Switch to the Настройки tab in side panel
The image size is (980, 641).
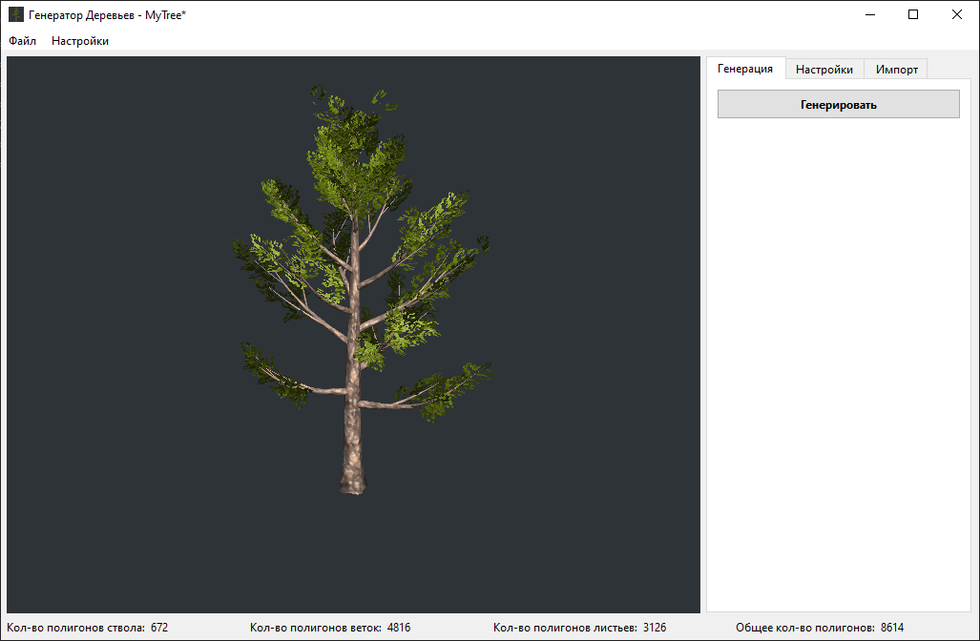point(824,70)
